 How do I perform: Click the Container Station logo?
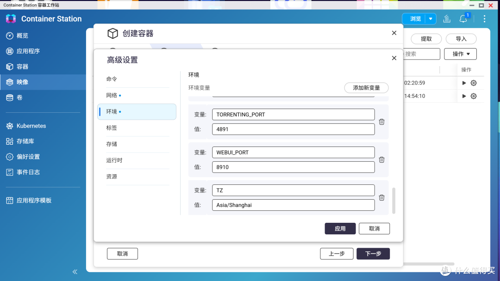point(11,19)
